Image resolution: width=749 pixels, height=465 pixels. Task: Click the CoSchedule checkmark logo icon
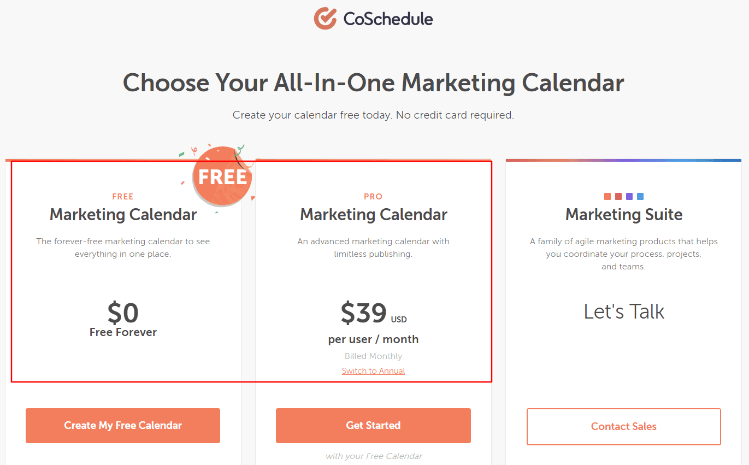tap(325, 19)
